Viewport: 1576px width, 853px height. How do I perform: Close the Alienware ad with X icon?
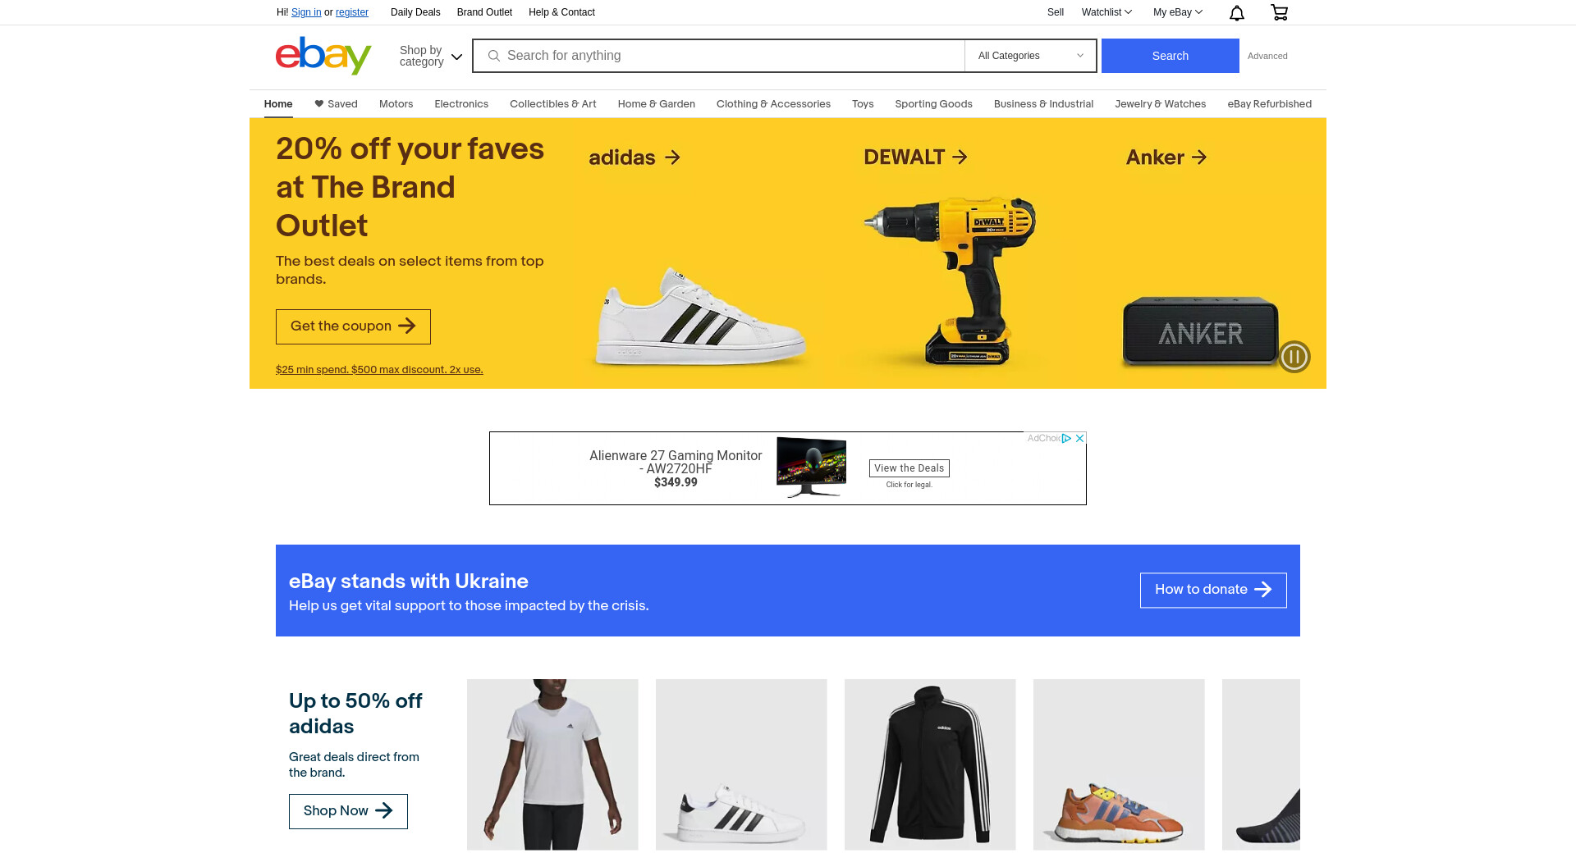[x=1080, y=438]
